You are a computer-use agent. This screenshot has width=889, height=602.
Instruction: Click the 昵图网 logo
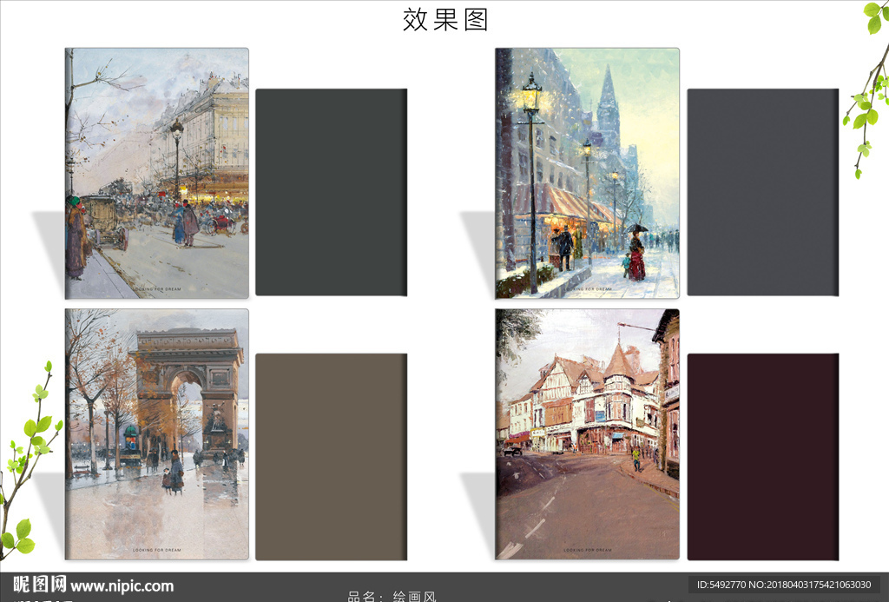click(40, 584)
